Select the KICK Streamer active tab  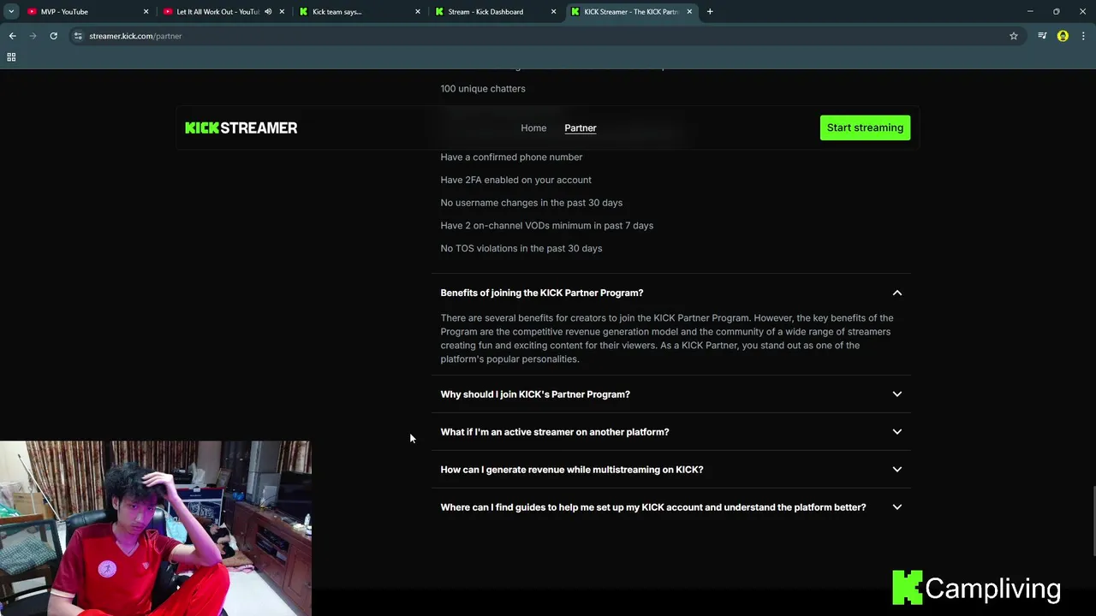pos(631,12)
